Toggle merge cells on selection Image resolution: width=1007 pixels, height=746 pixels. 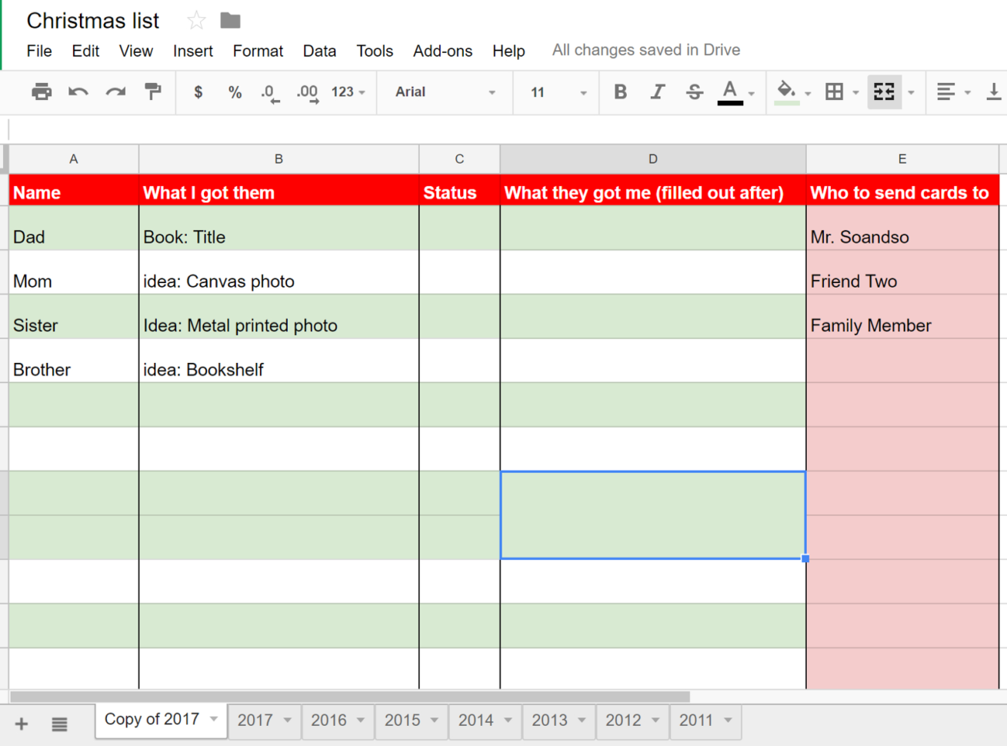(x=883, y=92)
